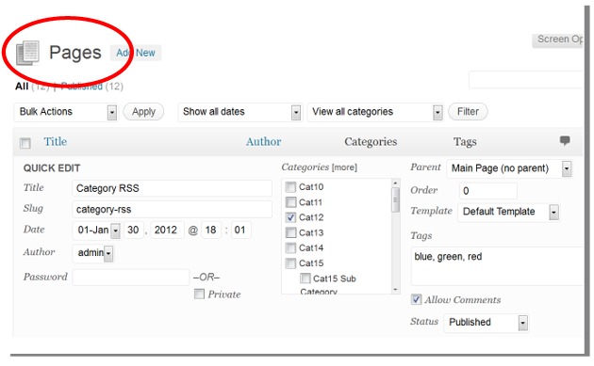Click the minute field showing 01

240,230
